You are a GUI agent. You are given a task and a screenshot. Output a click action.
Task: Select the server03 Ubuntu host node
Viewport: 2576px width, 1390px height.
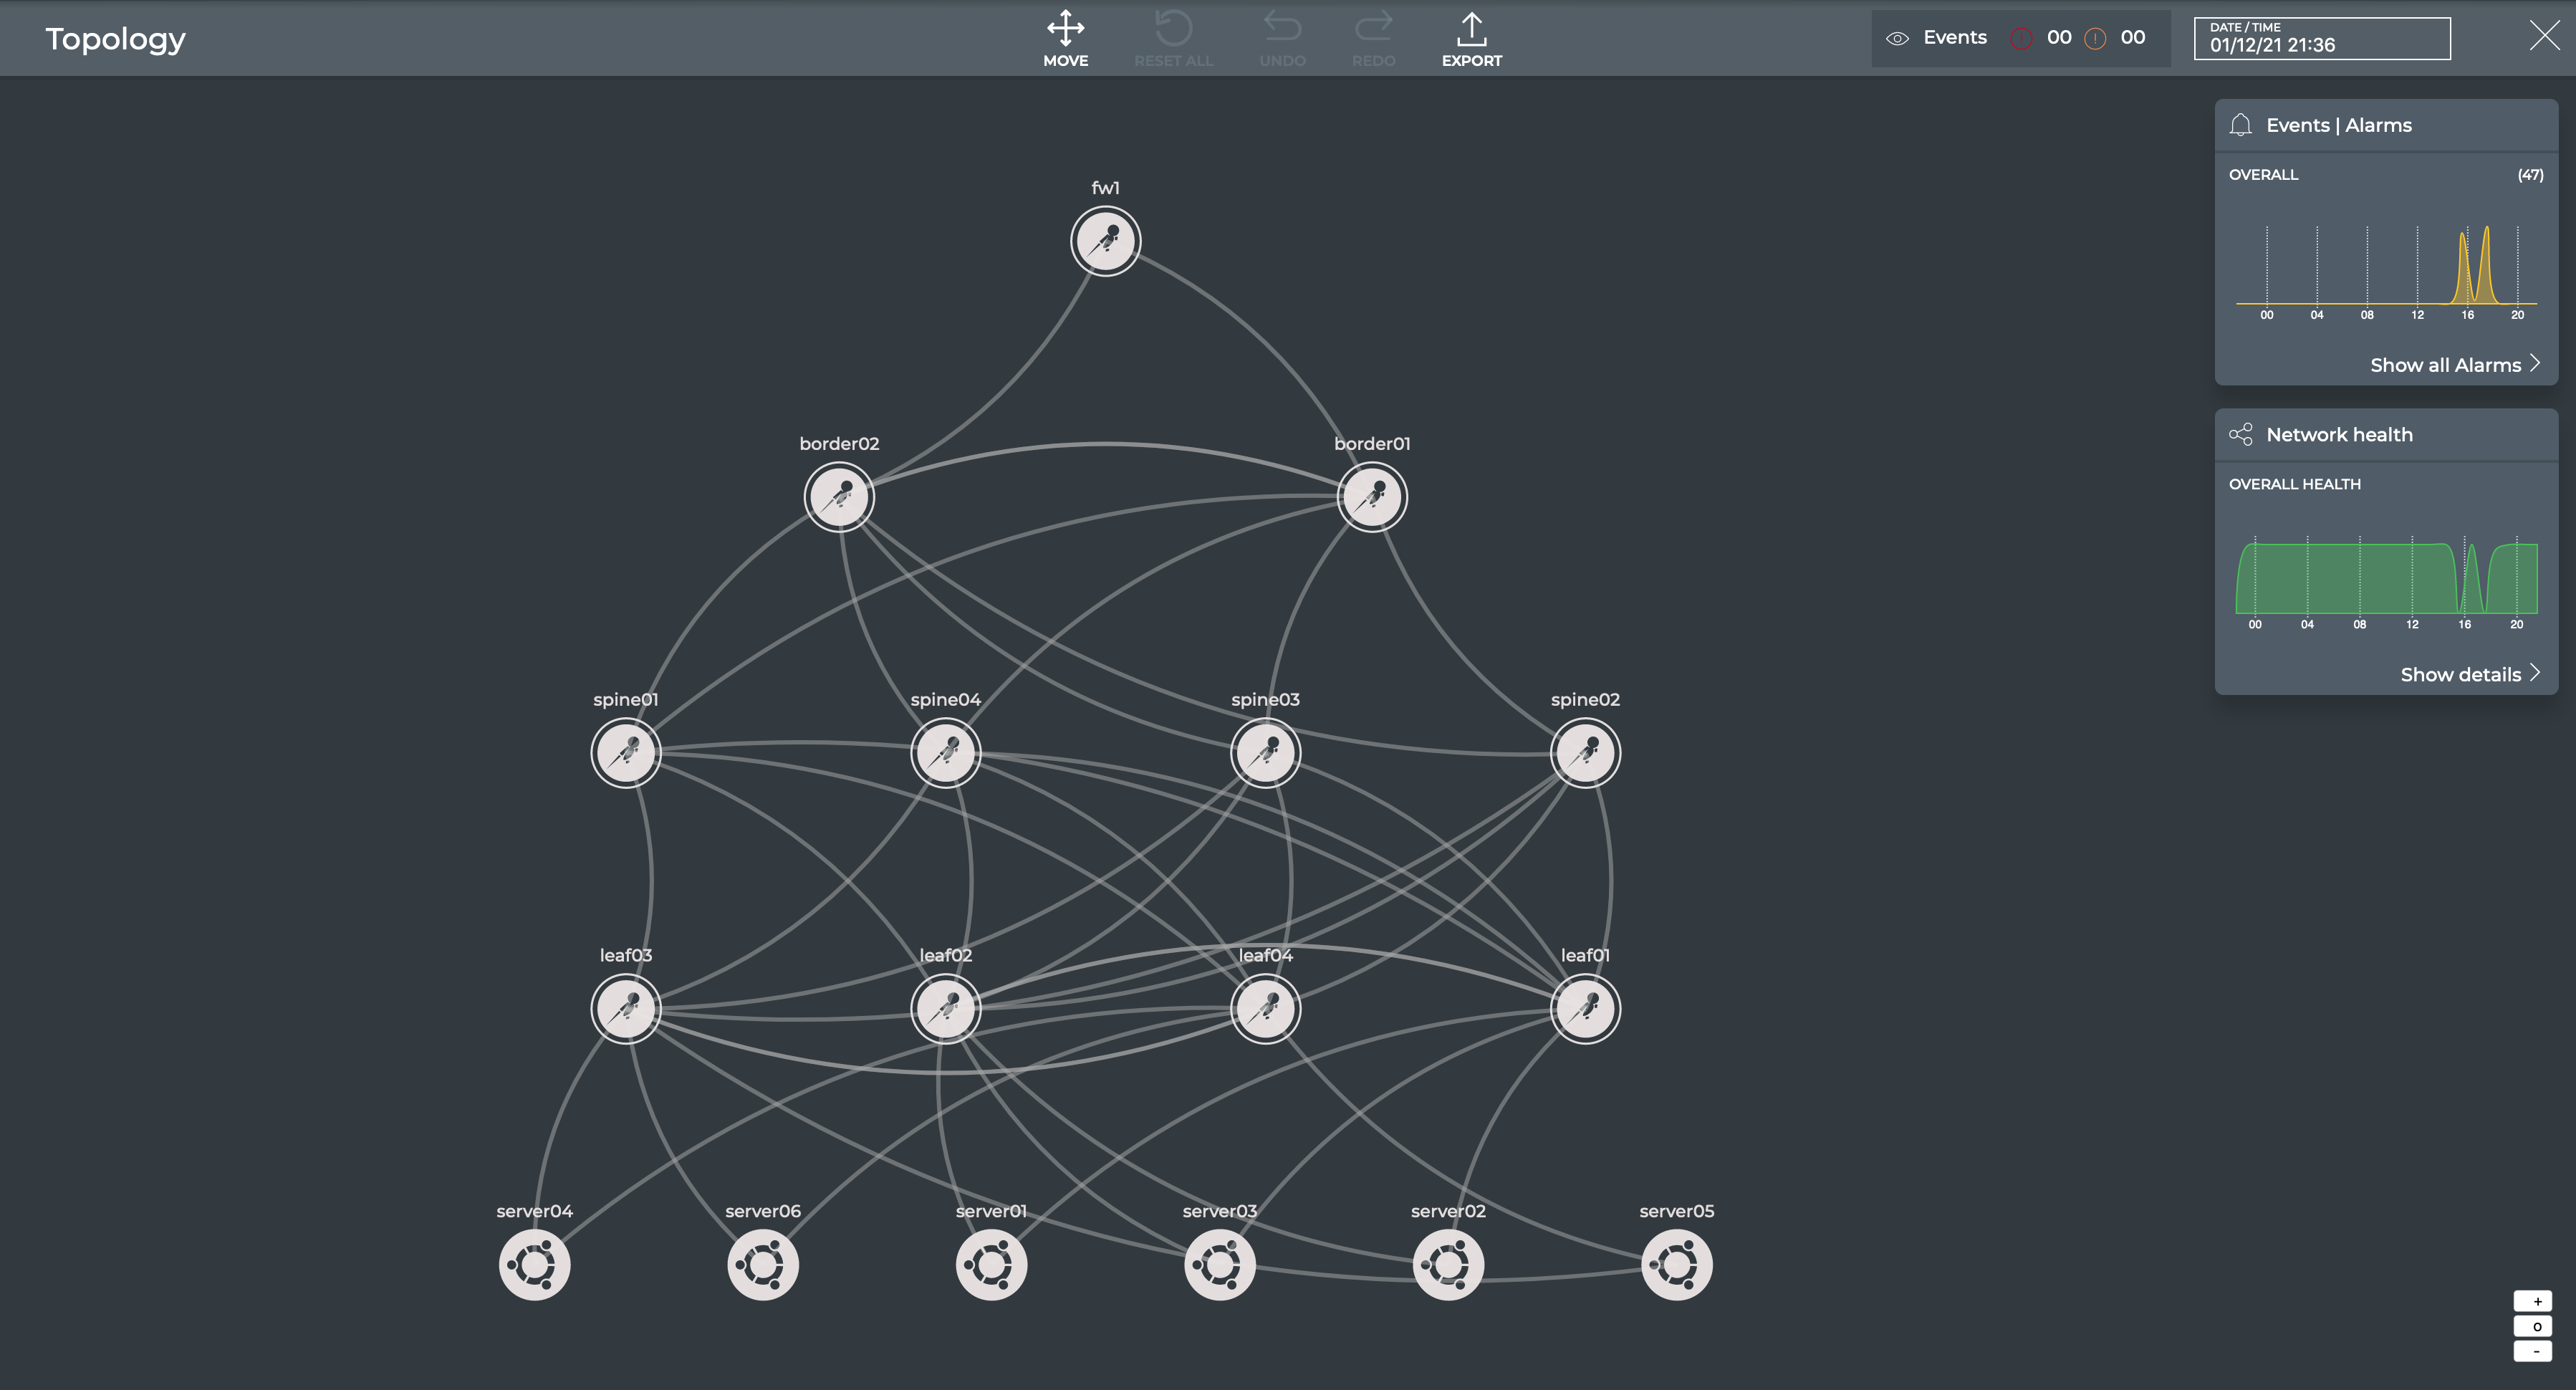[x=1219, y=1265]
